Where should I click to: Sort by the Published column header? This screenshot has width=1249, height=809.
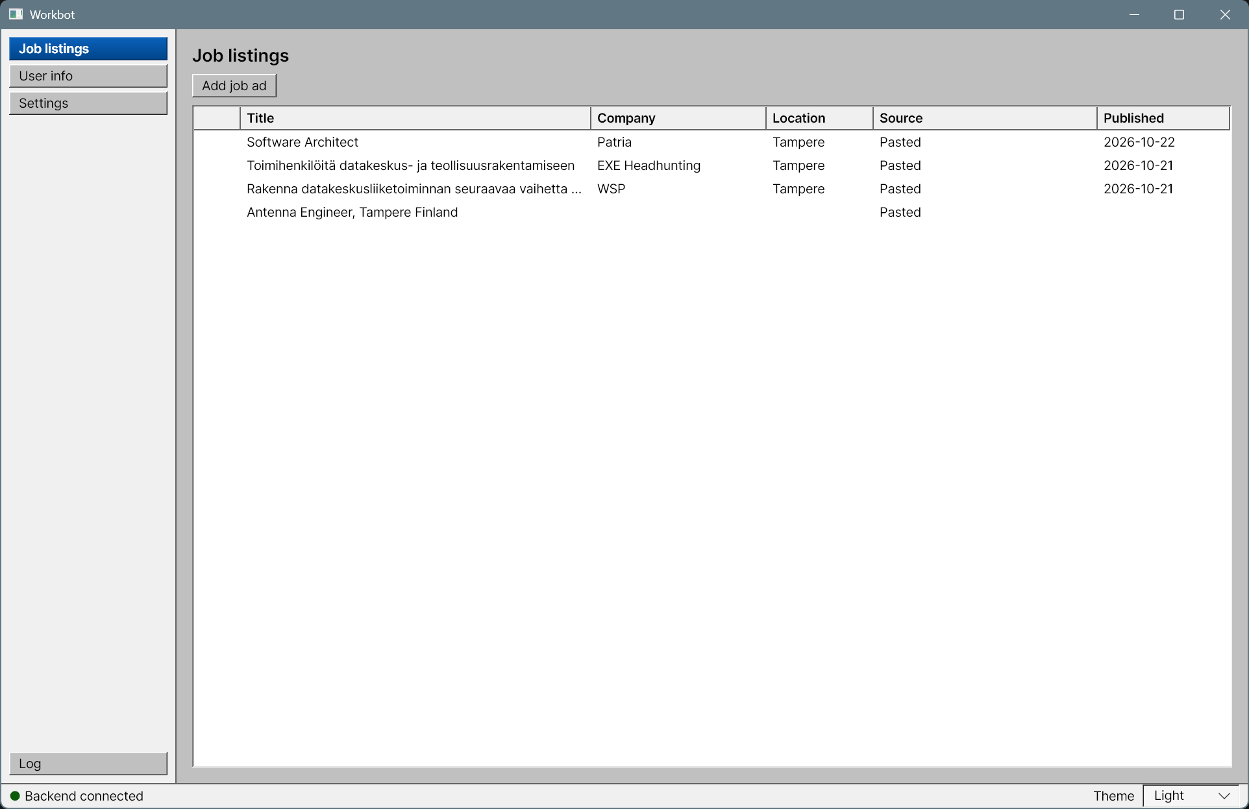(1163, 118)
